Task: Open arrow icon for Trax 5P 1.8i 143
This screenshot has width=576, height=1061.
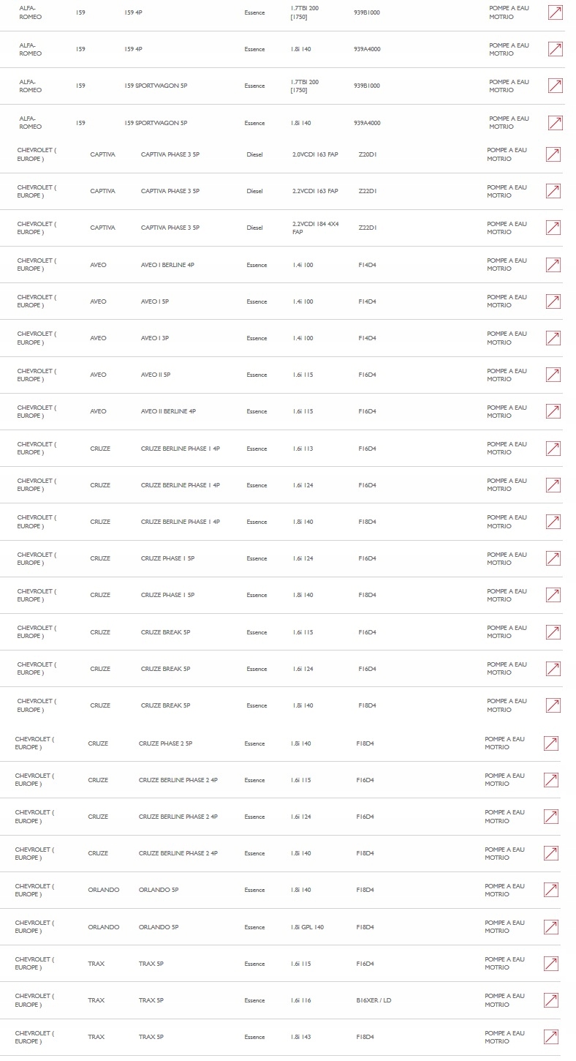Action: pos(551,1037)
